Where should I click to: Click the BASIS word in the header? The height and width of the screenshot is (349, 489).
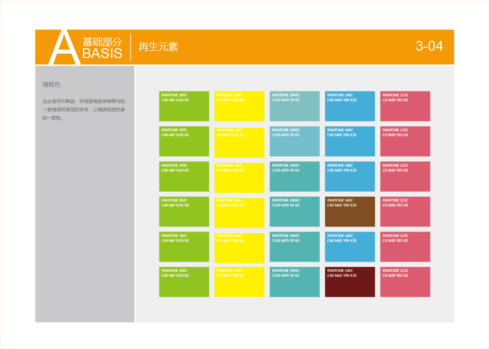pos(102,54)
